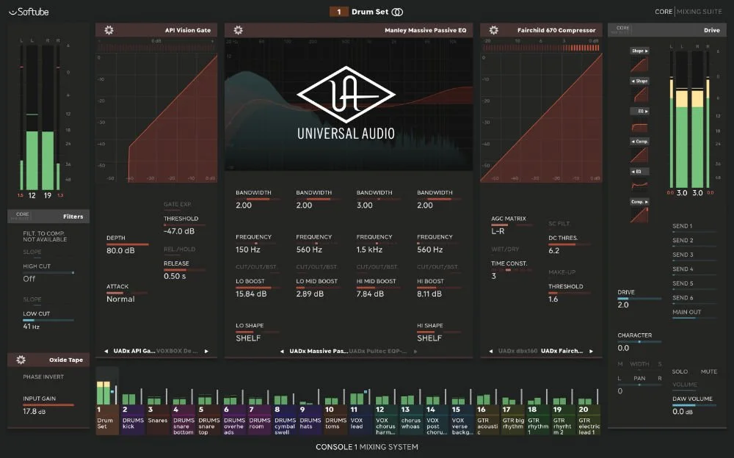
Task: Click the HI BOOST 8.11 dB value
Action: click(429, 294)
